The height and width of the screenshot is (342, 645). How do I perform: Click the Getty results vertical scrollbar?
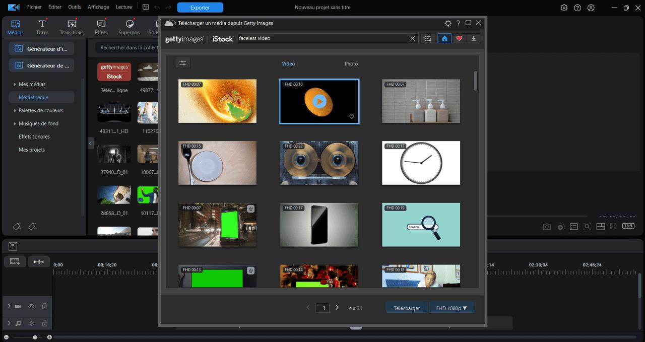click(x=475, y=81)
